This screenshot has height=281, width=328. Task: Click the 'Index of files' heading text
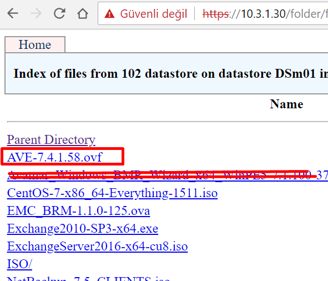point(171,74)
